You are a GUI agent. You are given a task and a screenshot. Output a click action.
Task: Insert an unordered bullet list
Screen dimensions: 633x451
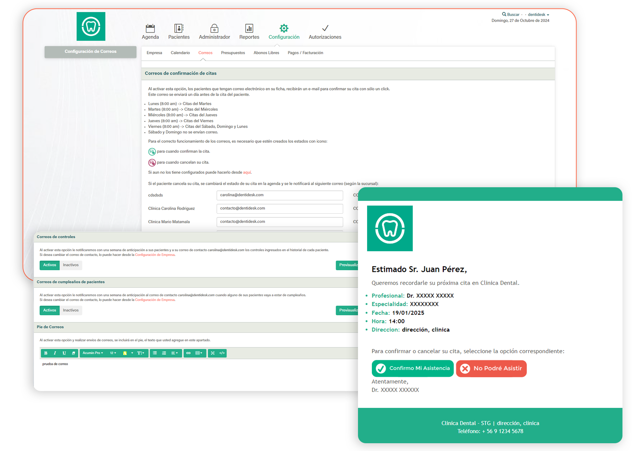[x=155, y=353]
